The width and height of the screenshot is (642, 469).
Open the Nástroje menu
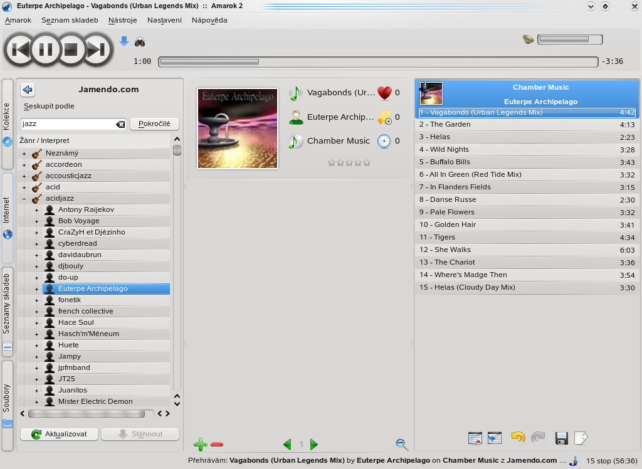pos(122,20)
